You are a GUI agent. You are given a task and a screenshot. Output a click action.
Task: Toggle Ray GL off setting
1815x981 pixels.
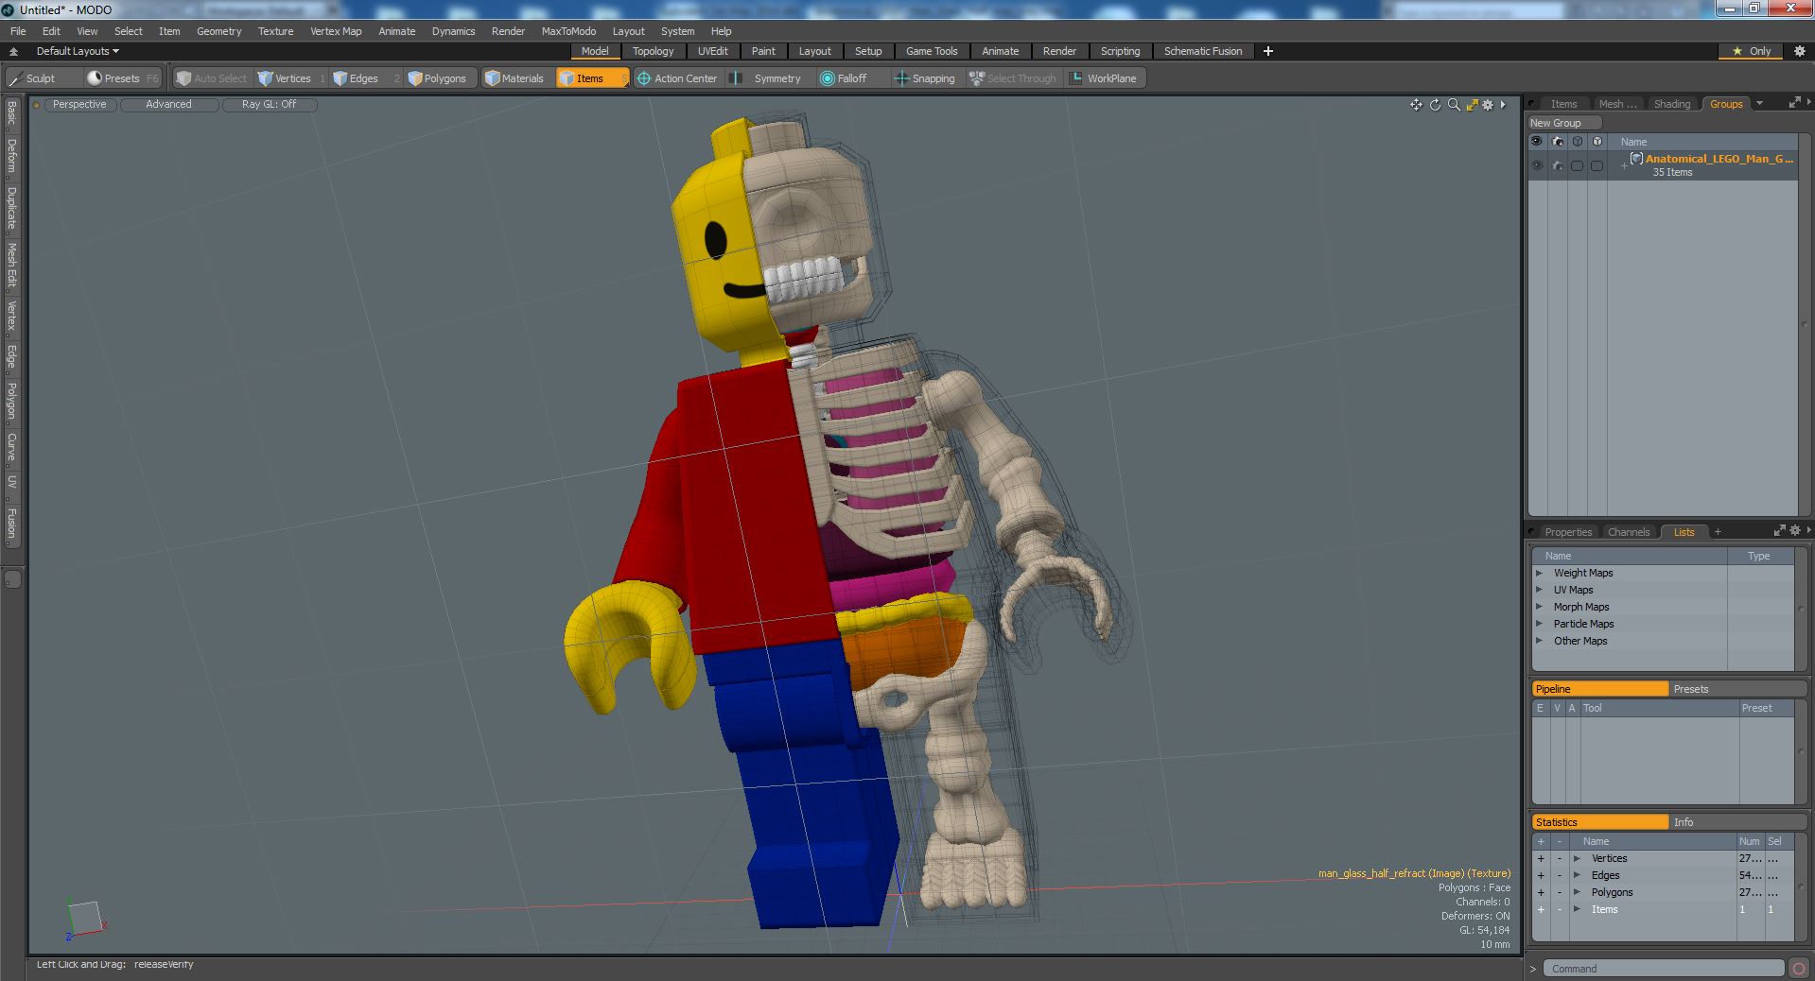269,105
